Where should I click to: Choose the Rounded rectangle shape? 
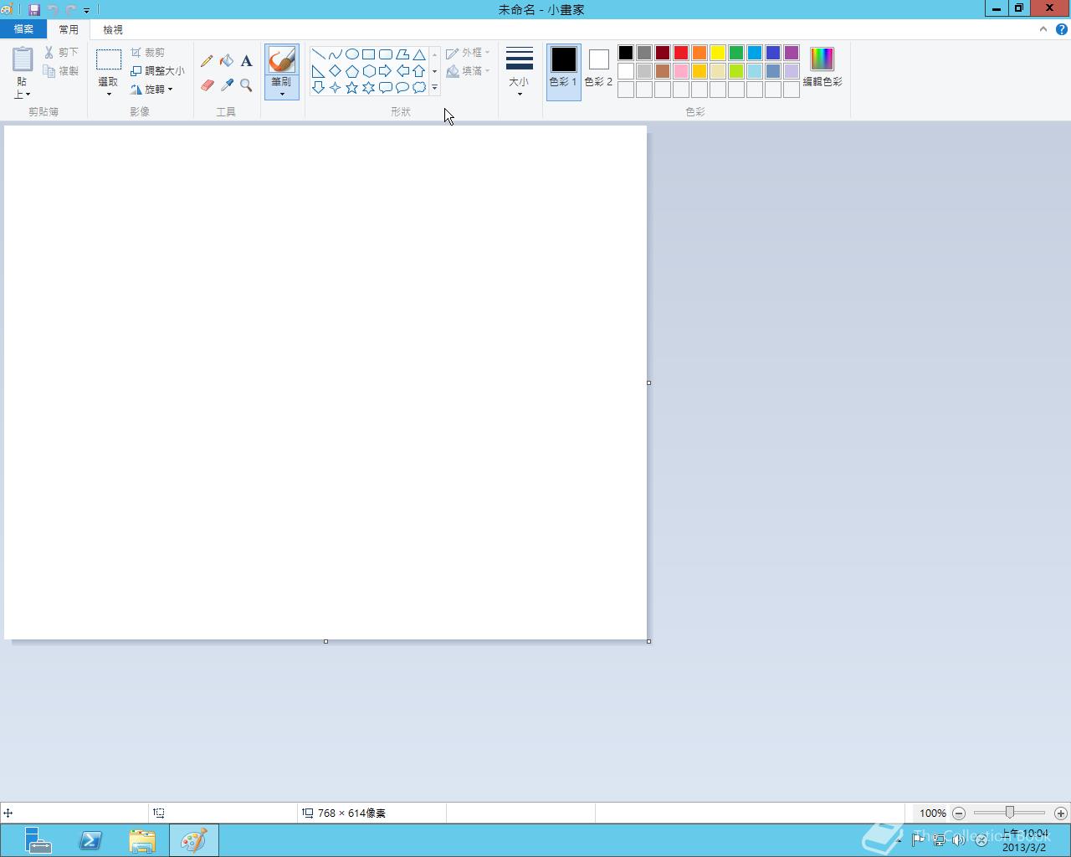click(385, 54)
